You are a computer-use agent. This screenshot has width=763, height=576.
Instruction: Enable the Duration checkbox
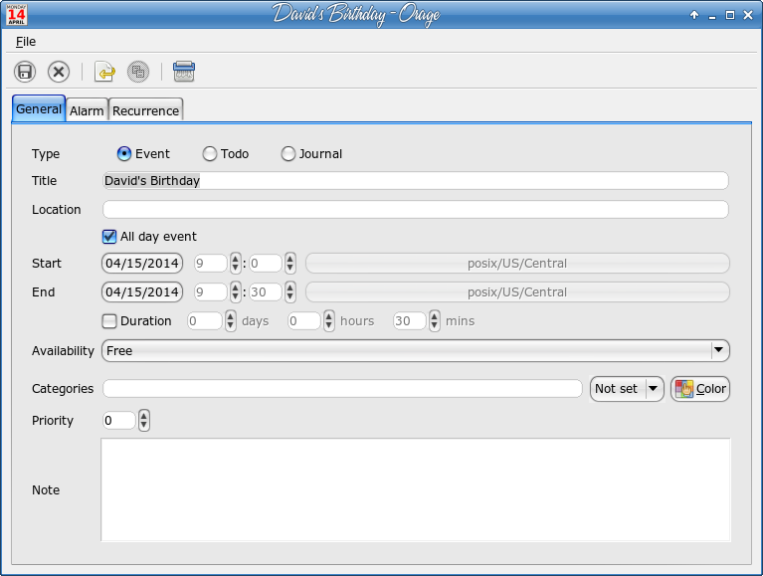point(109,321)
